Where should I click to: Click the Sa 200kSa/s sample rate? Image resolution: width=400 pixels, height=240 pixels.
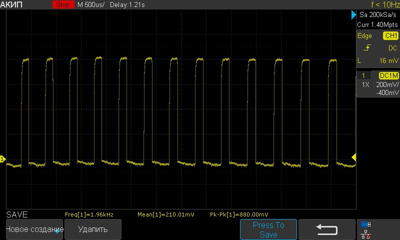378,15
